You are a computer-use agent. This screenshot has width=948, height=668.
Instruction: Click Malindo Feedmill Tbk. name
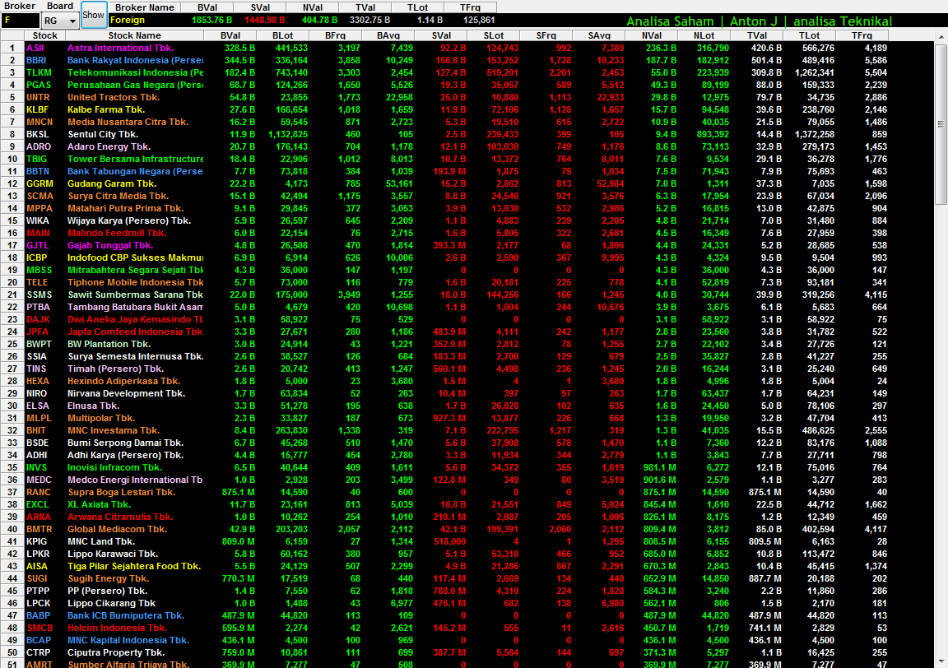pos(117,234)
